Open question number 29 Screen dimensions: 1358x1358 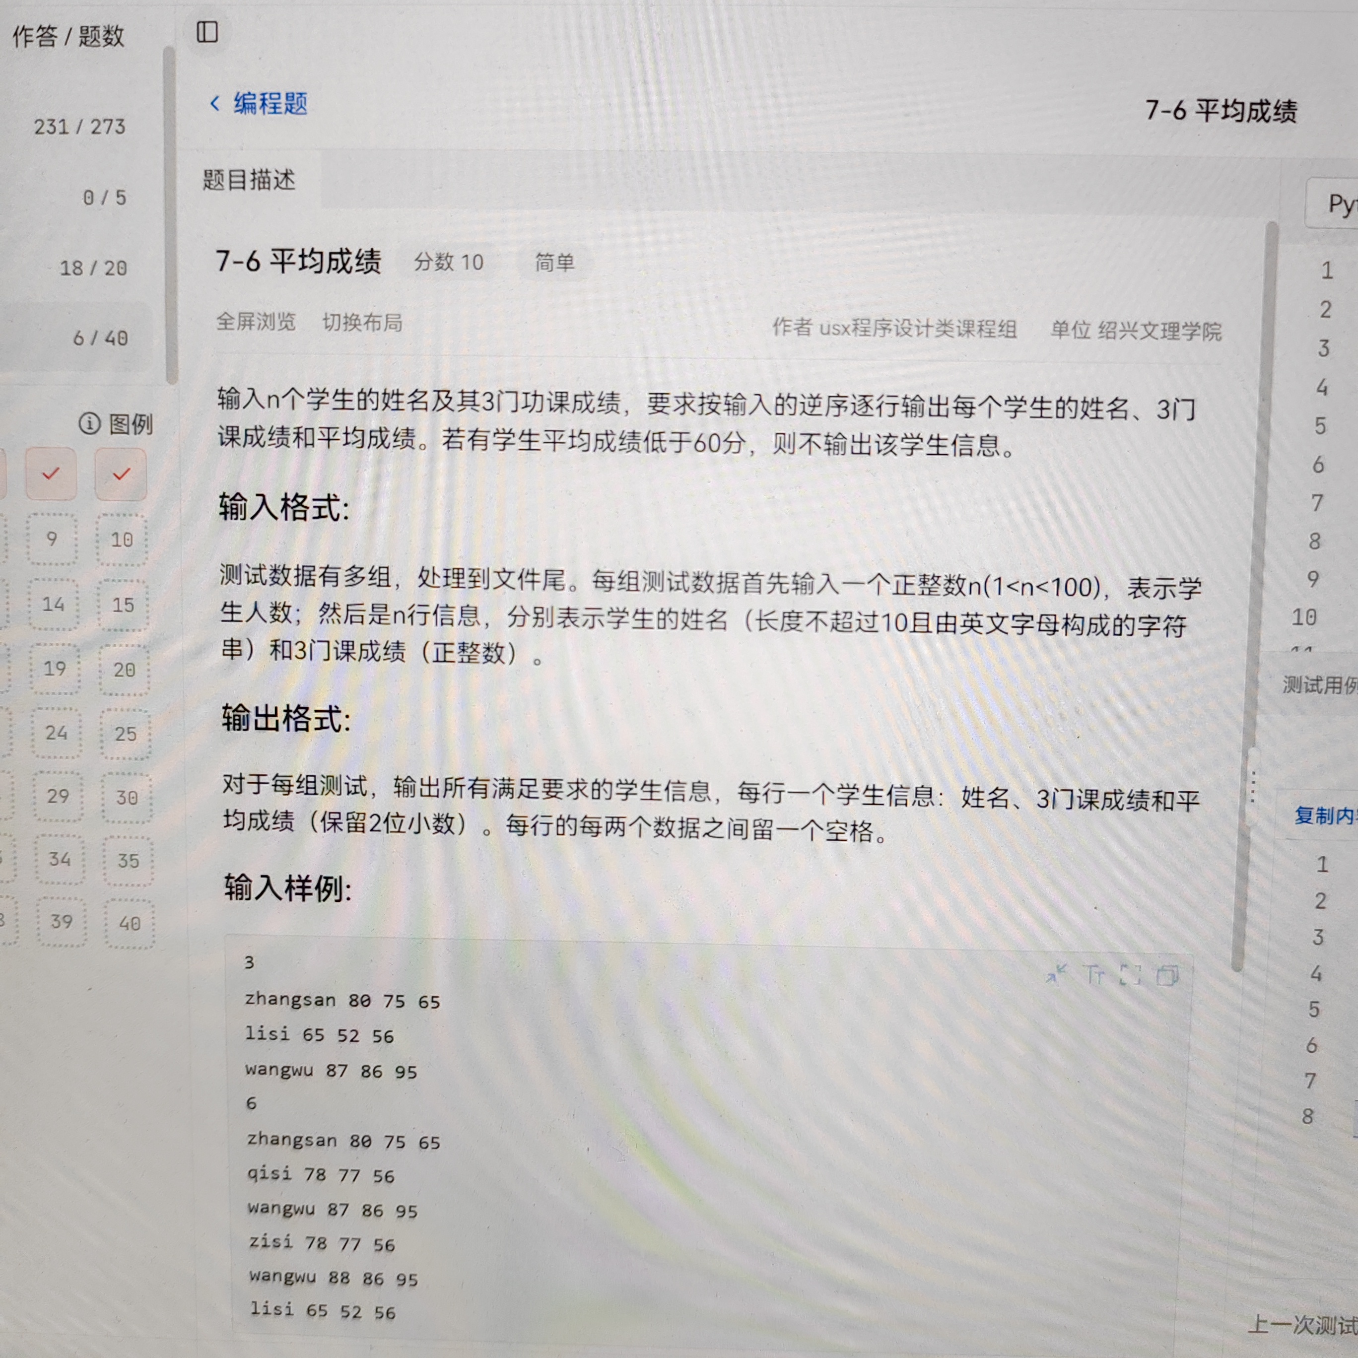59,796
